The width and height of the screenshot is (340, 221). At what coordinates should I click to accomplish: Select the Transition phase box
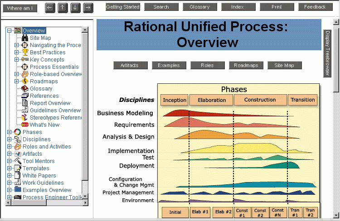[303, 100]
